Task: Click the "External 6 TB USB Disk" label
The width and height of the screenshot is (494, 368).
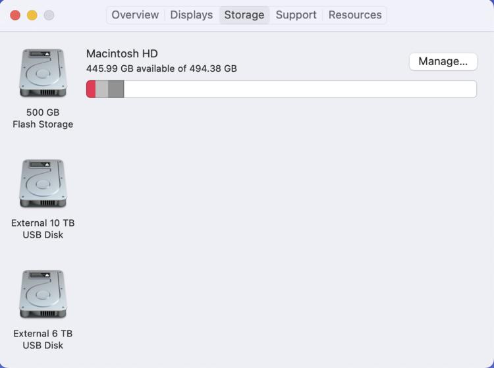Action: click(x=43, y=340)
